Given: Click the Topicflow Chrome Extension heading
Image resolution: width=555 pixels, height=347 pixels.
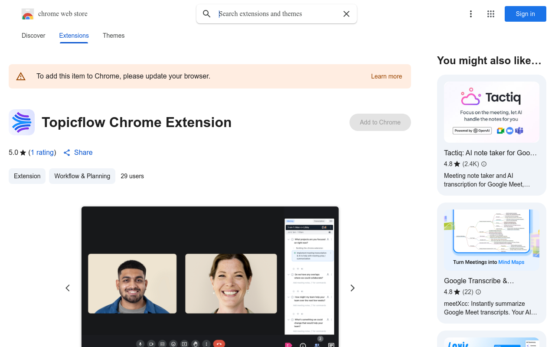Looking at the screenshot, I should (137, 122).
